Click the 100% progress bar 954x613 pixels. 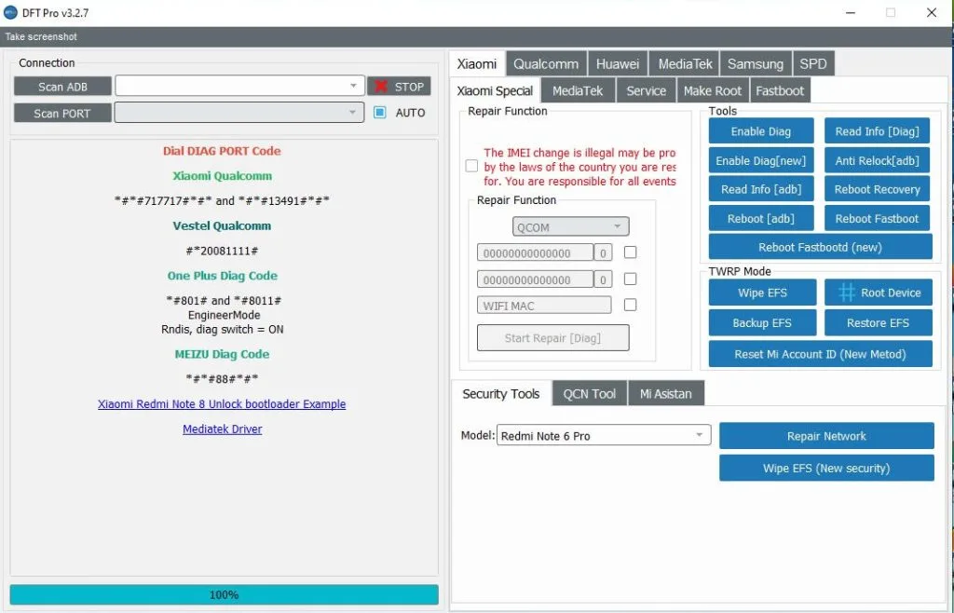(x=224, y=594)
